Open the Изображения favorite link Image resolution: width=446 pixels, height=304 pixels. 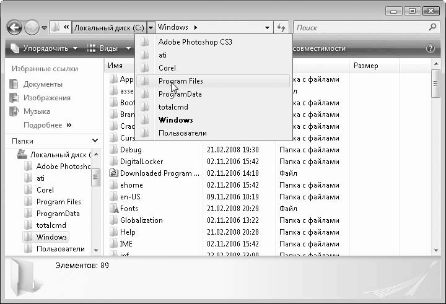click(x=46, y=98)
